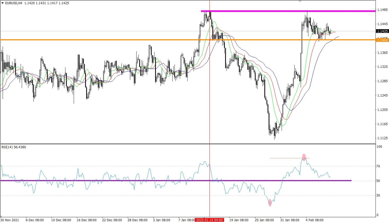Click the 1.1205 price scale label
The height and width of the screenshot is (222, 389).
(382, 110)
